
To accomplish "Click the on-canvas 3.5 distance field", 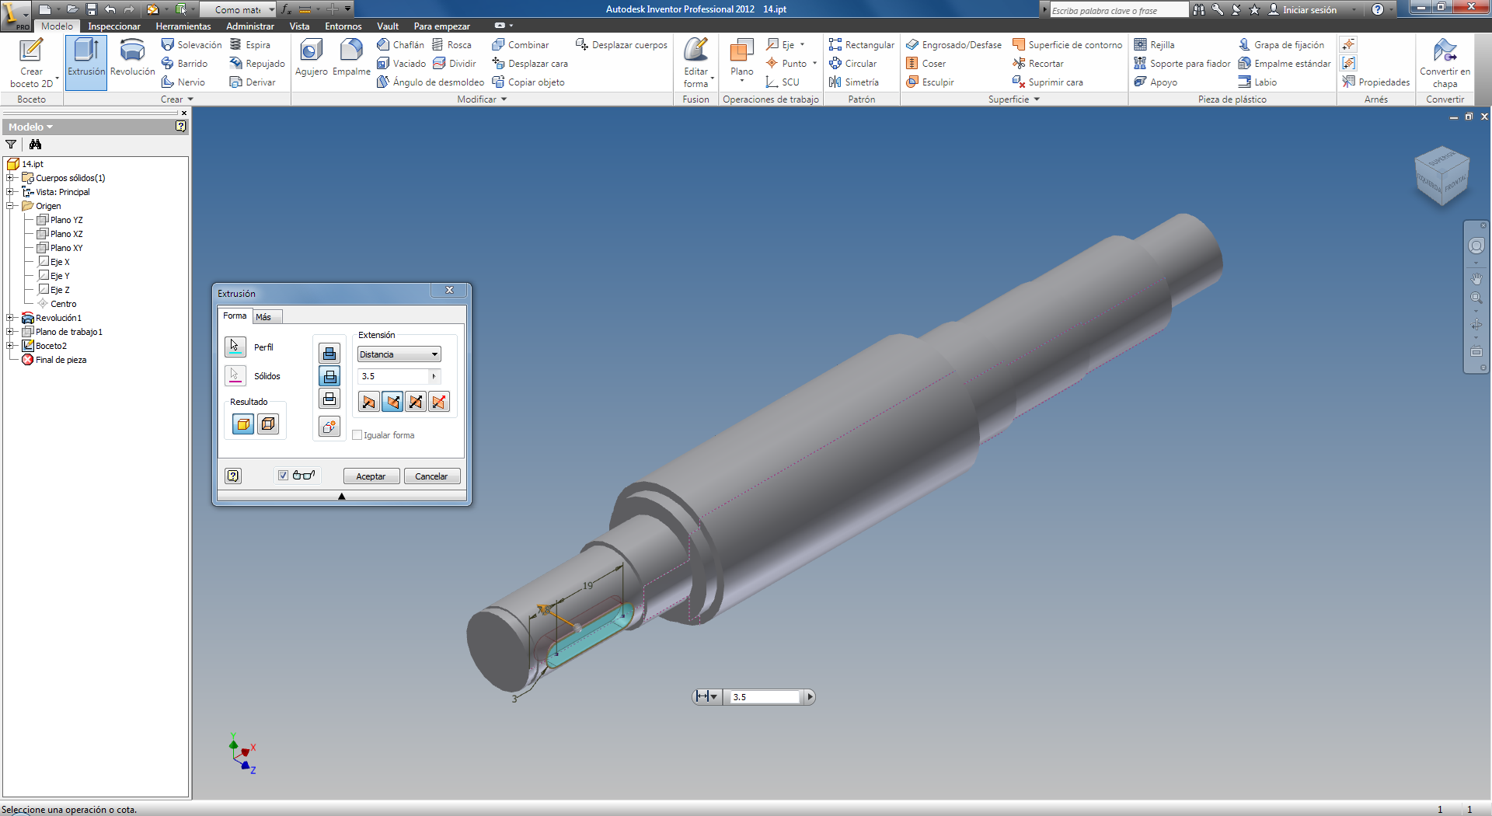I will 765,697.
